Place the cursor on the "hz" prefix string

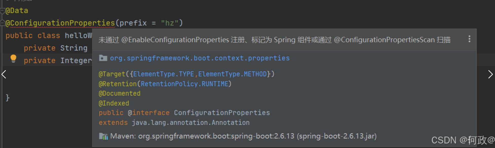click(x=170, y=23)
